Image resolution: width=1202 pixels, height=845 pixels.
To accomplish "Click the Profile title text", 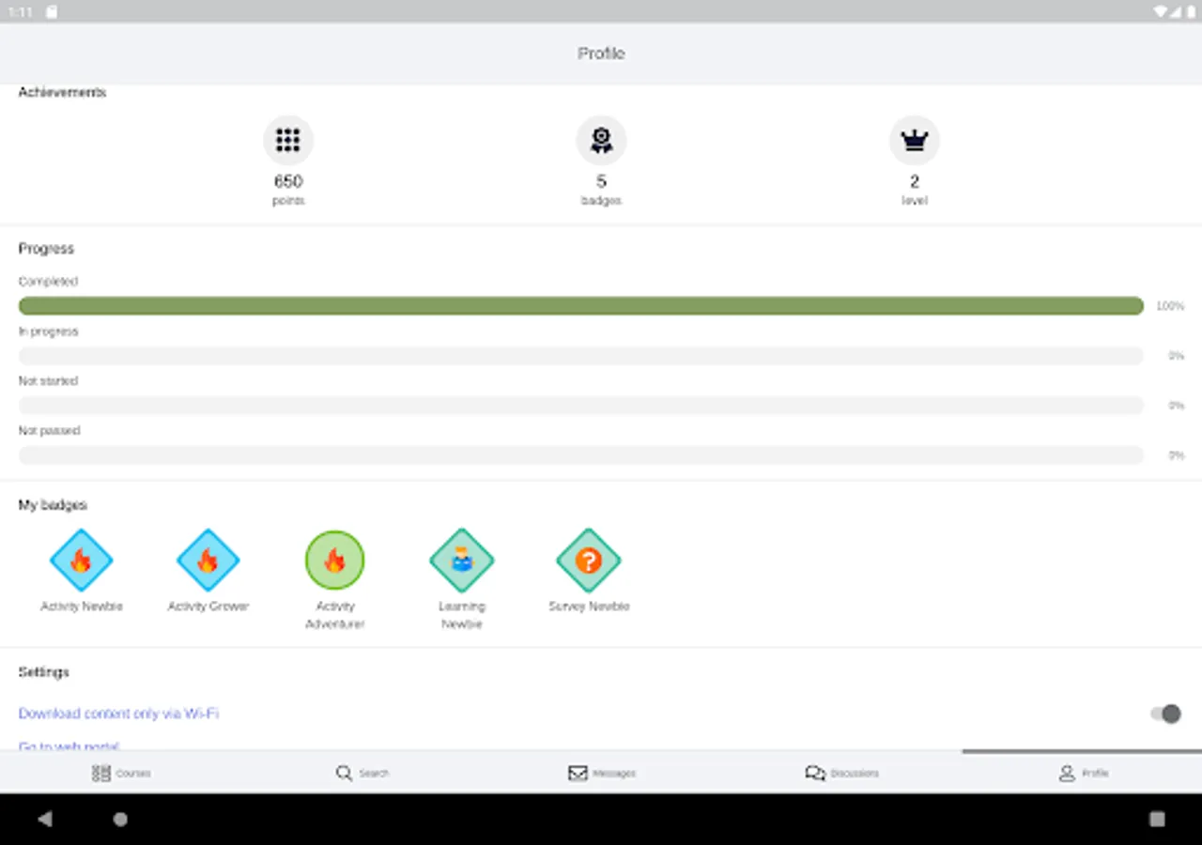I will pos(601,54).
